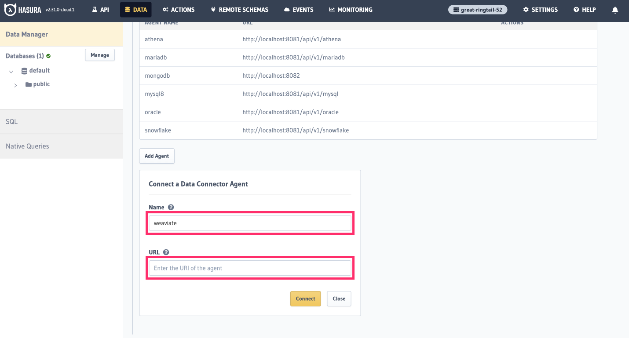This screenshot has height=338, width=629.
Task: Collapse the default database tree
Action: 11,71
